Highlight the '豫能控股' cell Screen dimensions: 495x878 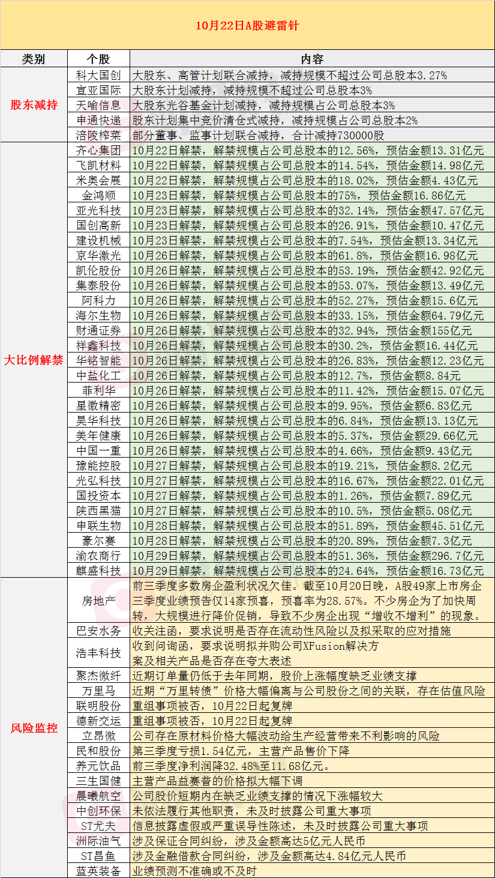98,465
